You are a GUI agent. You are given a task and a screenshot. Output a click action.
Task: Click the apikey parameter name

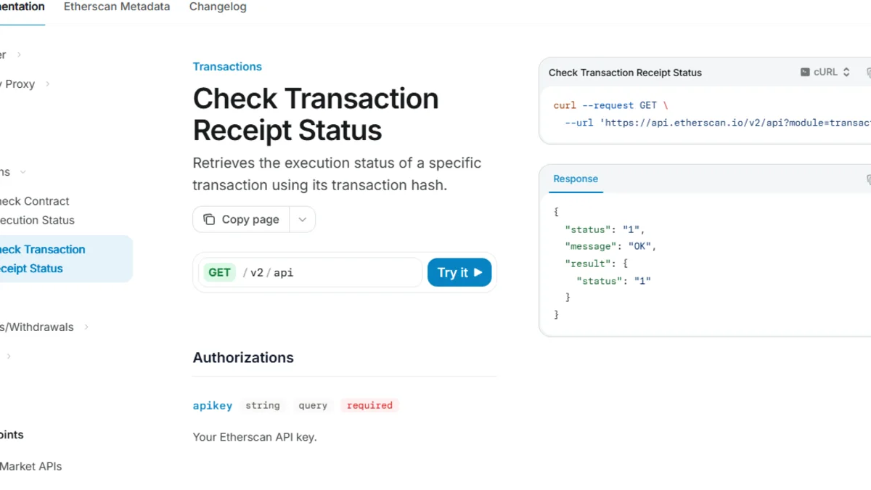point(213,405)
